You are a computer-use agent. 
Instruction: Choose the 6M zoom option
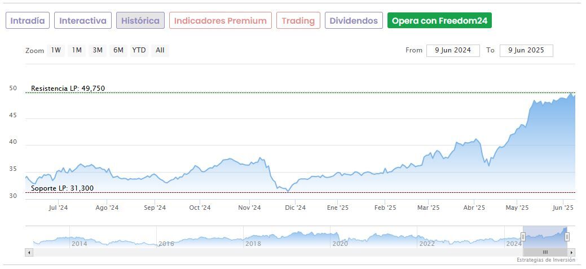click(118, 50)
